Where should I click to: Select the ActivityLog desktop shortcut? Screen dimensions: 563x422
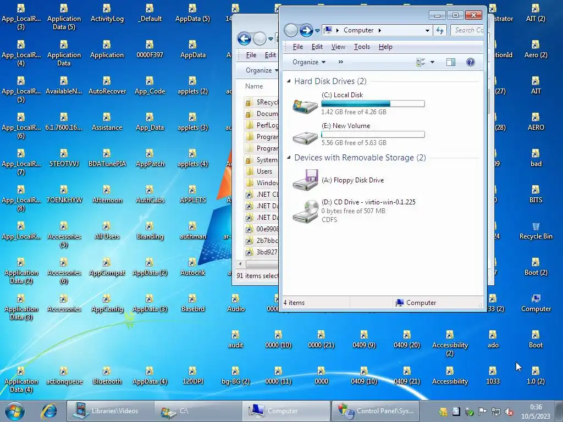[107, 13]
